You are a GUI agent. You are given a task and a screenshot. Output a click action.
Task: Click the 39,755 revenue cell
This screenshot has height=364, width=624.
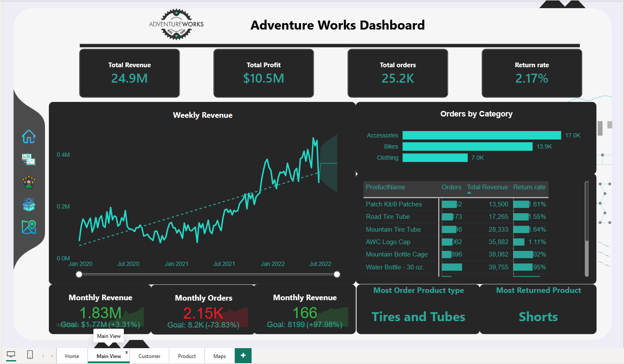(x=498, y=267)
